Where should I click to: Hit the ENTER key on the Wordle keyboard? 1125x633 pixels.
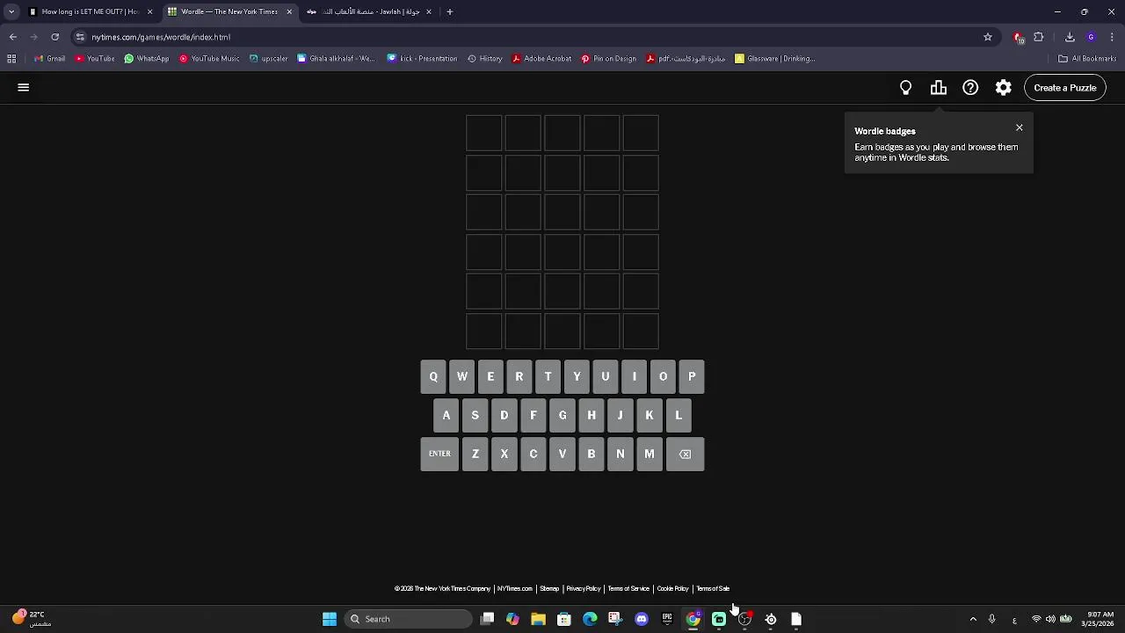coord(439,455)
